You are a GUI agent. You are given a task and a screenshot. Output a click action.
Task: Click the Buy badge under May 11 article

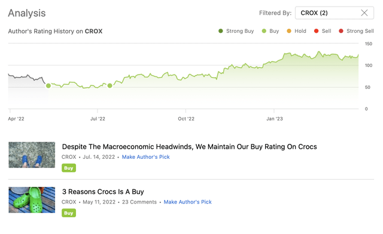coord(69,213)
